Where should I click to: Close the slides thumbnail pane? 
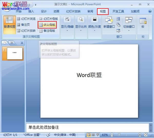pos(22,43)
